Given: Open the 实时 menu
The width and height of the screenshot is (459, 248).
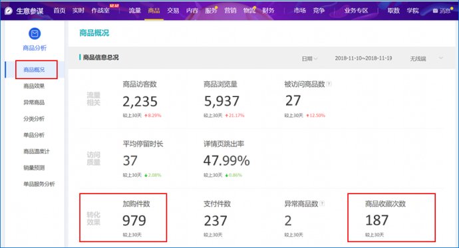Looking at the screenshot, I should (78, 11).
